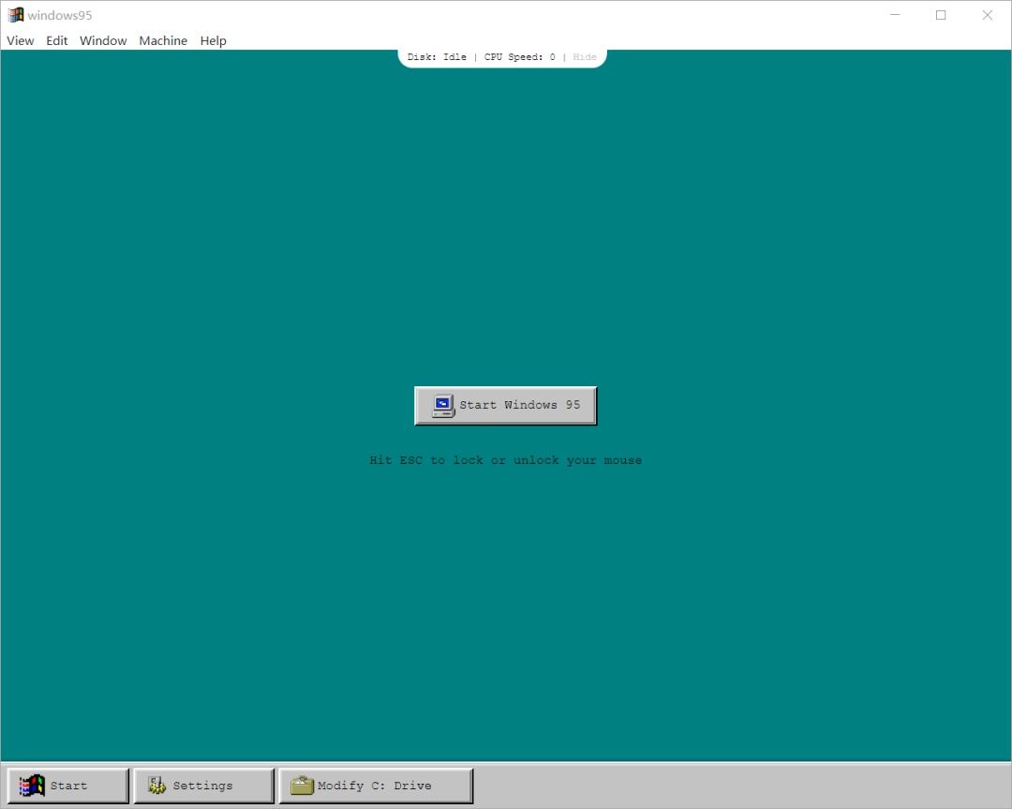Image resolution: width=1012 pixels, height=809 pixels.
Task: Open the Settings panel
Action: click(203, 785)
